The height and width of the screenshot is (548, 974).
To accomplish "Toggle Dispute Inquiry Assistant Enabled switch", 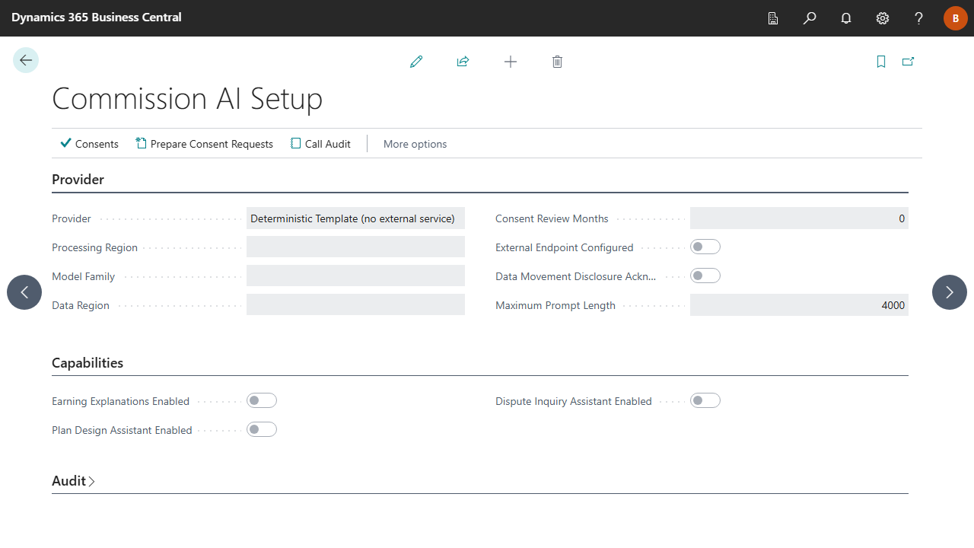I will click(705, 400).
